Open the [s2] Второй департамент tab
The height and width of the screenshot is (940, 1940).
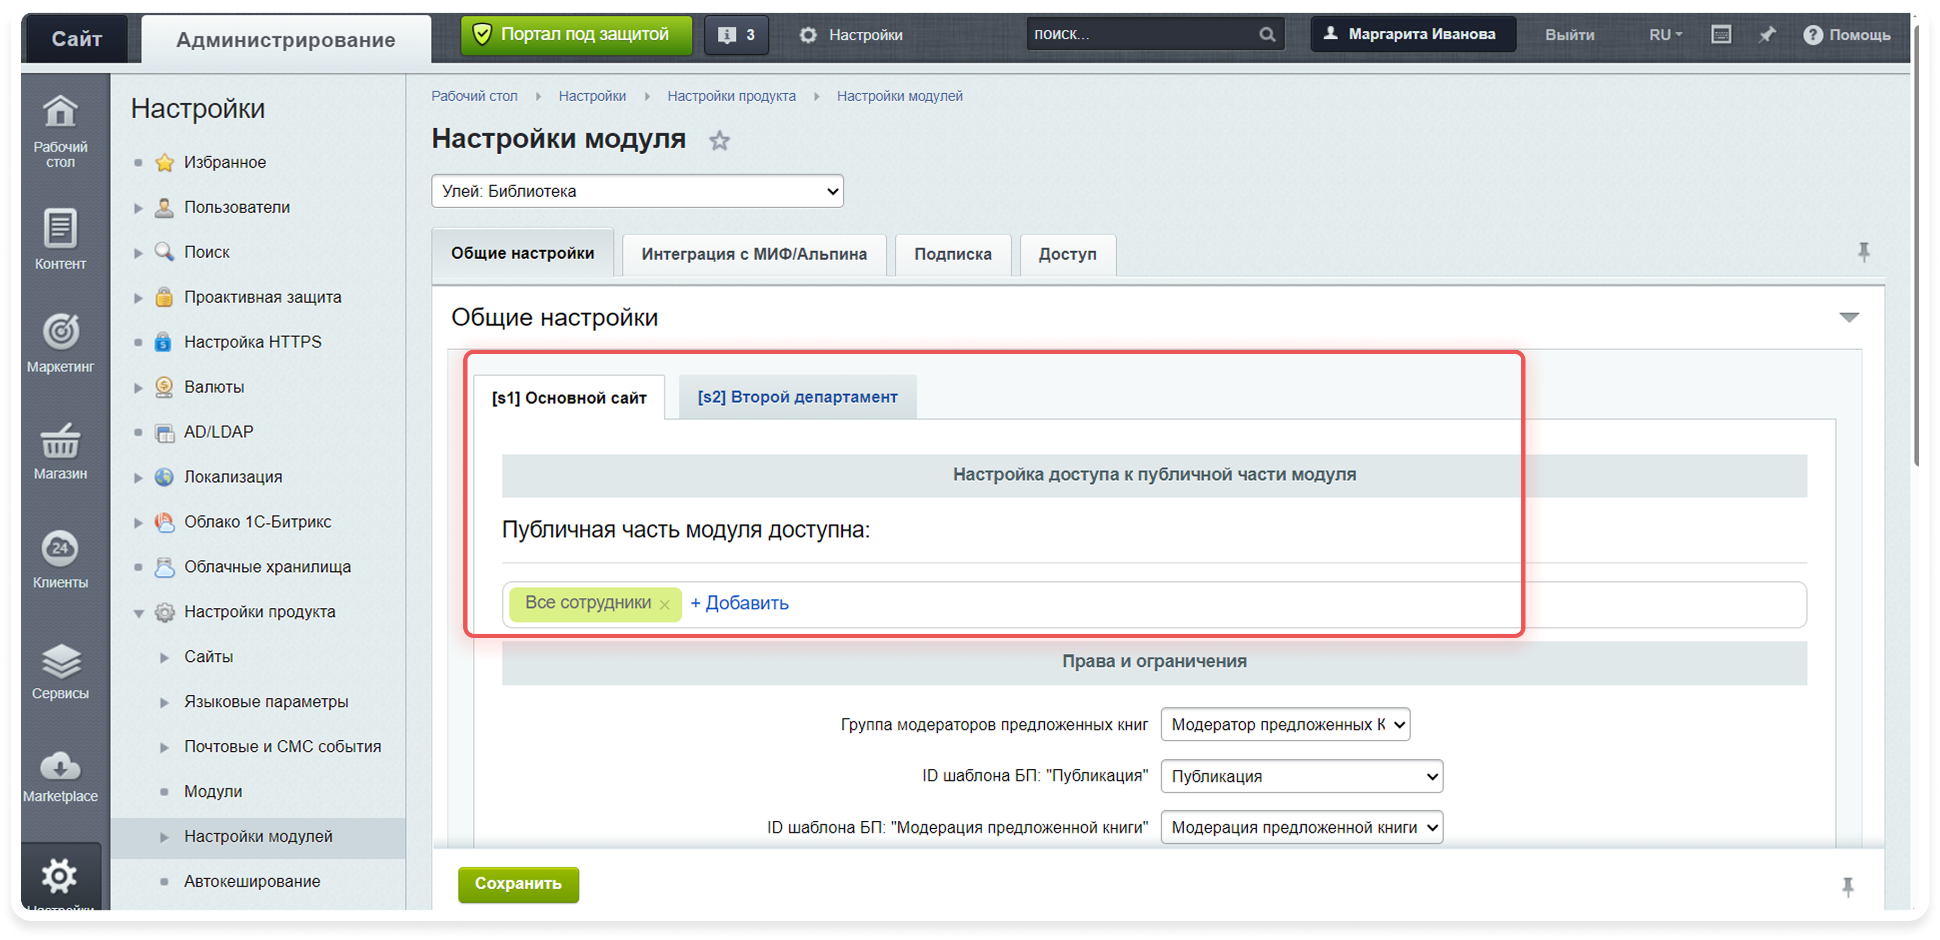(798, 397)
